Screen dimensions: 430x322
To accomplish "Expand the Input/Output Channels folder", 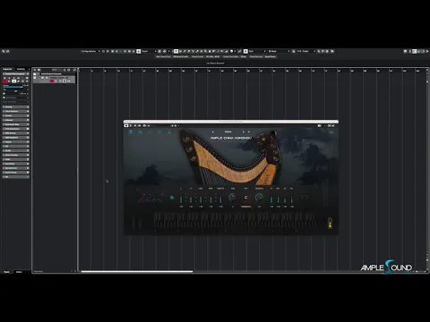I will (35, 74).
